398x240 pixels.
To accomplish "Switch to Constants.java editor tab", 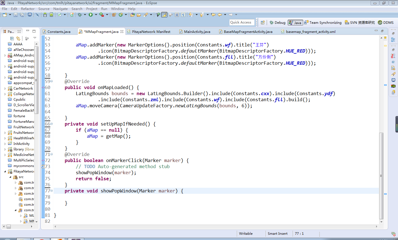I will tap(59, 32).
